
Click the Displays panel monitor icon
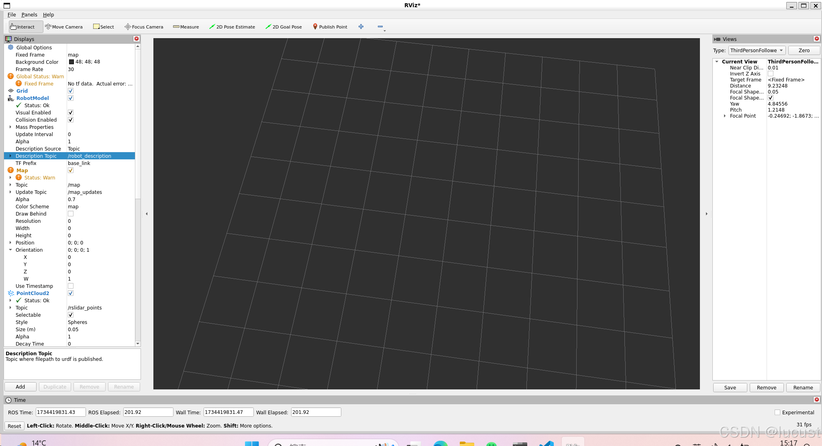click(x=8, y=39)
